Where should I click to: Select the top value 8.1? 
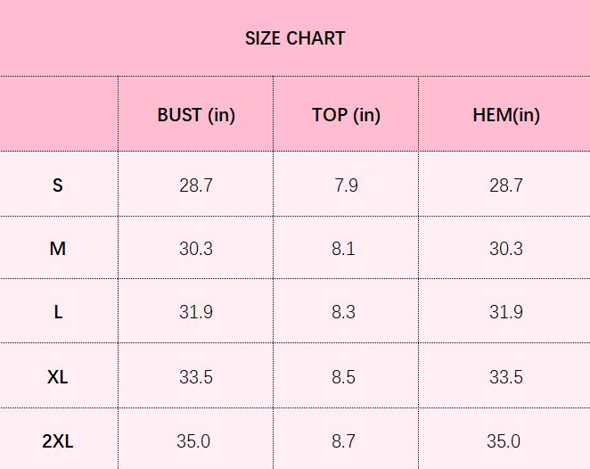pos(343,249)
